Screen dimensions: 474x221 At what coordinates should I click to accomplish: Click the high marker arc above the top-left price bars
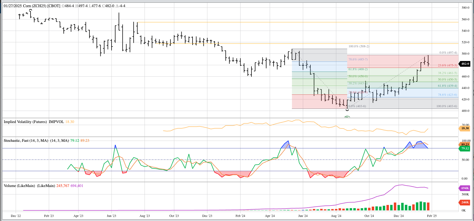tap(31, 10)
